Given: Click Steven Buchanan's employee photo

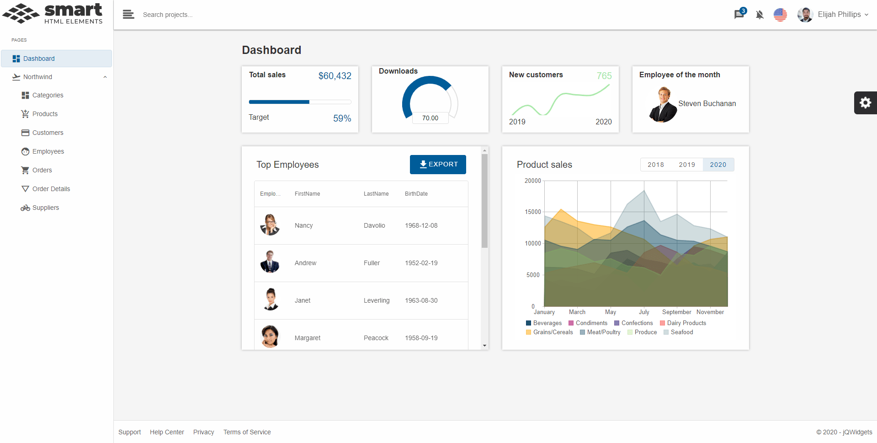Looking at the screenshot, I should [x=663, y=105].
